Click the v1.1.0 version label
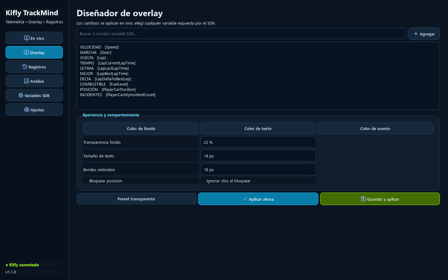 (11, 272)
